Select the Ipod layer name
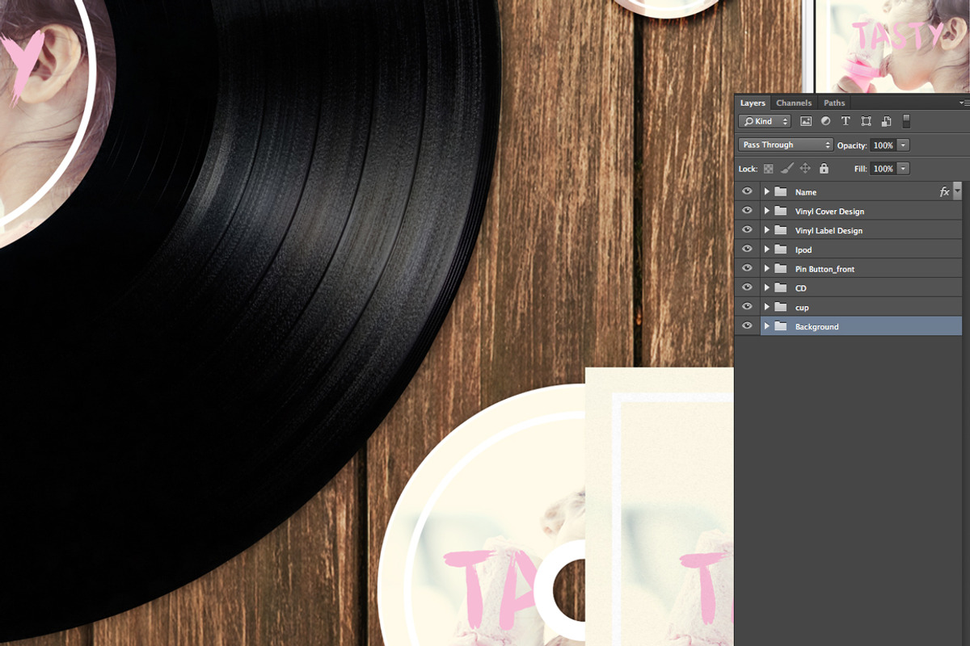This screenshot has height=646, width=970. tap(803, 250)
